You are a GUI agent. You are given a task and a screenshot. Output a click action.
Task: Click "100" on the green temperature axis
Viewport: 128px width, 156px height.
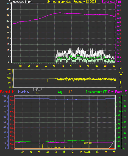(119, 111)
